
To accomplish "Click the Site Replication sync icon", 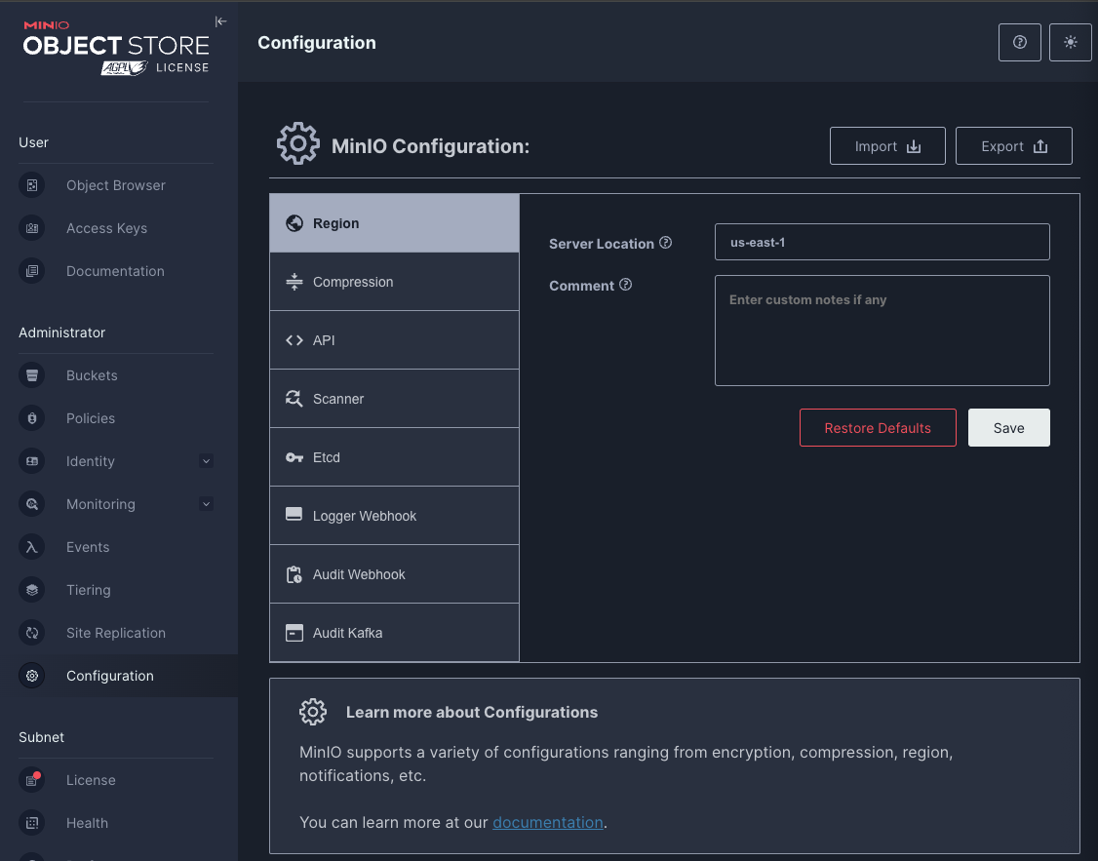I will (32, 633).
